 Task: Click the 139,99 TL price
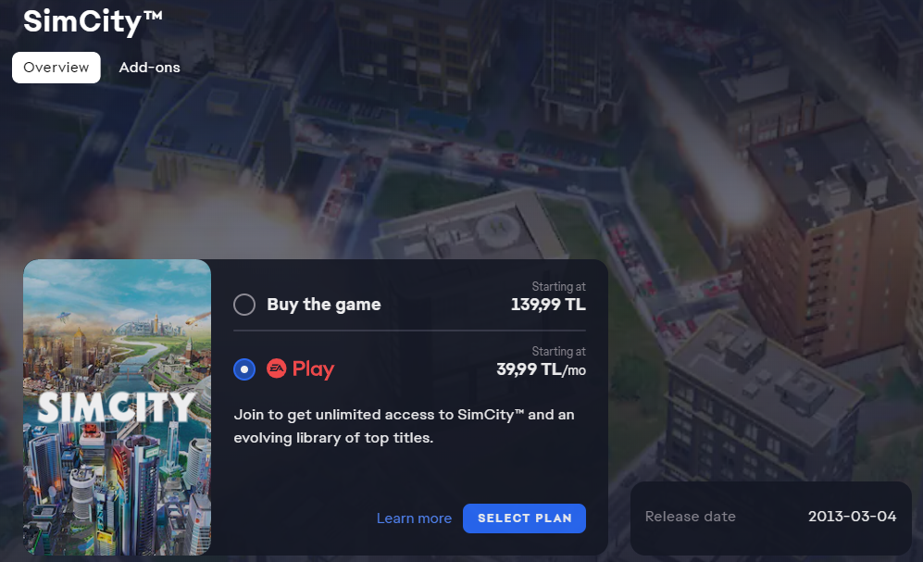pyautogui.click(x=548, y=305)
